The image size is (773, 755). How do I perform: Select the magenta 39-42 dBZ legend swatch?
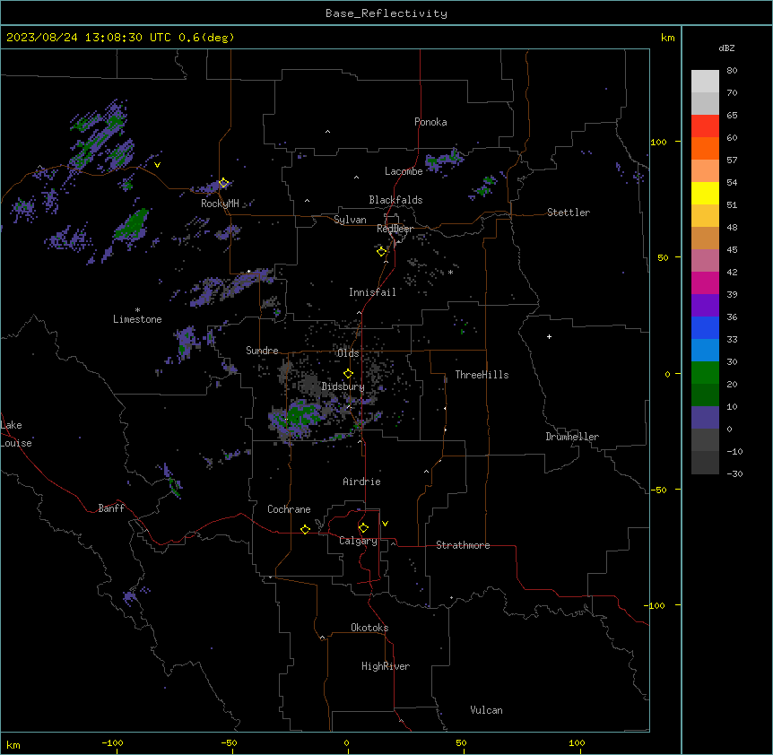tap(705, 282)
